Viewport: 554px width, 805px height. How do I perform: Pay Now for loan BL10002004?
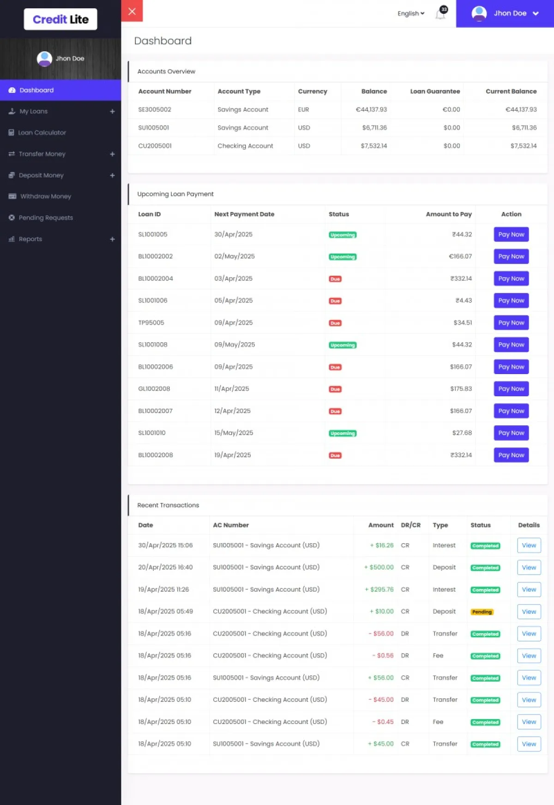tap(511, 279)
